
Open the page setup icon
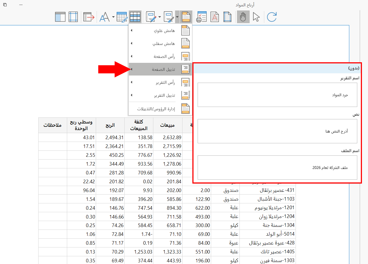point(227,17)
